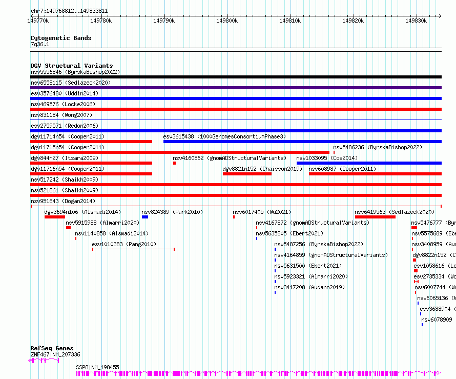
Task: Select nsv951643 (Dogan2014) label
Action: (x=63, y=201)
